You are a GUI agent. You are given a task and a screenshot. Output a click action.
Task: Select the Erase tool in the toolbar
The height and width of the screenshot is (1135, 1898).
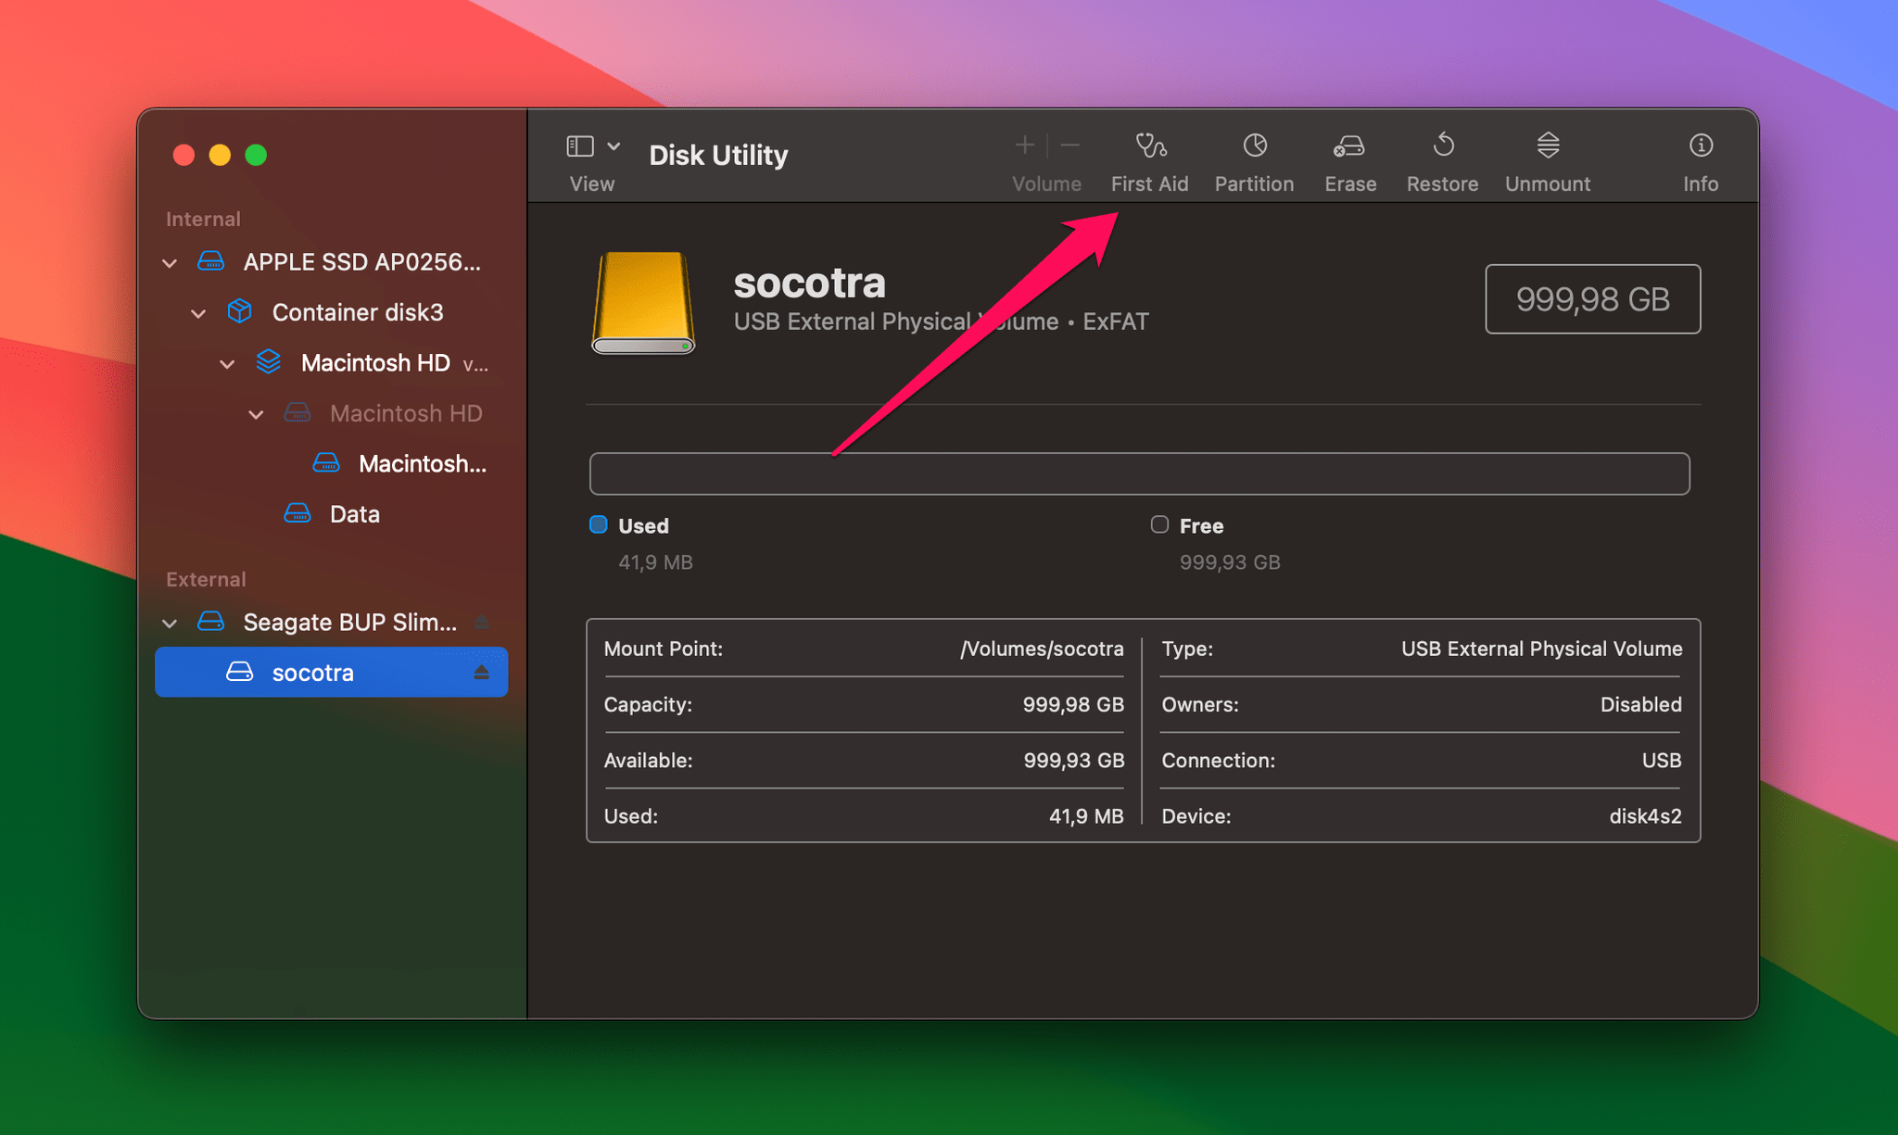(1349, 158)
